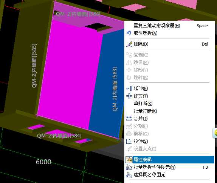The image size is (217, 183).
Task: Choose 批量打断(K) menu item
Action: pos(169,111)
